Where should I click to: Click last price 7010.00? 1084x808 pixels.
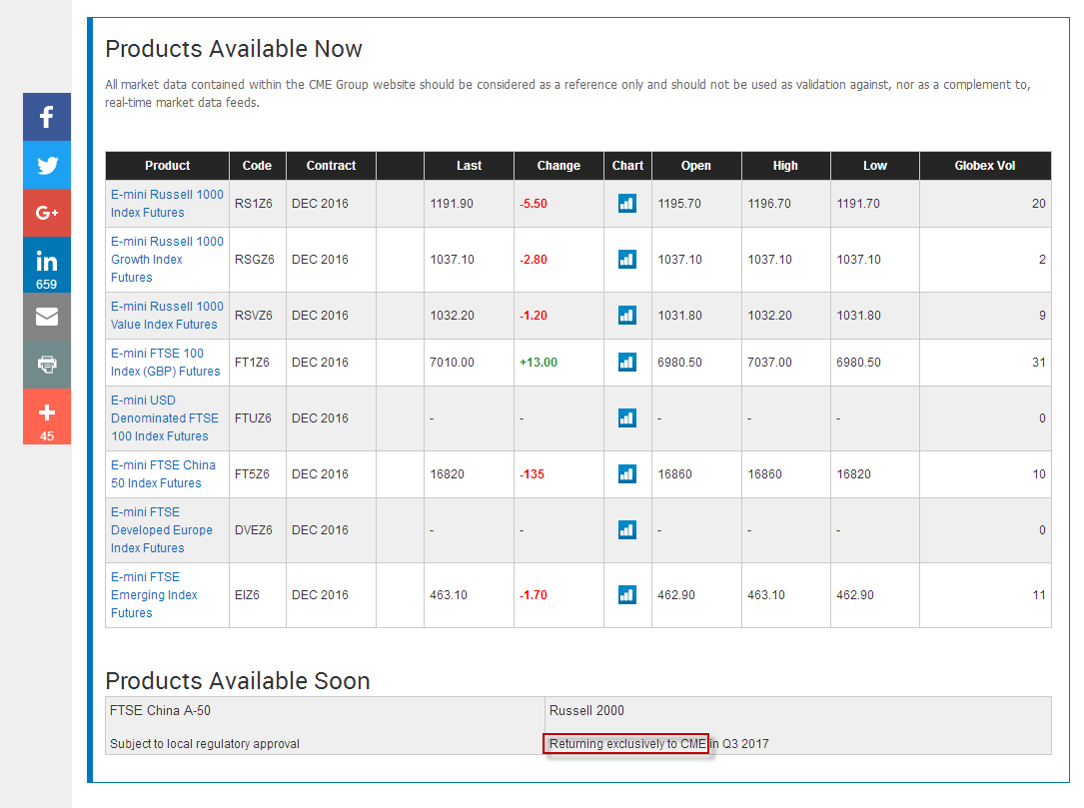coord(452,363)
